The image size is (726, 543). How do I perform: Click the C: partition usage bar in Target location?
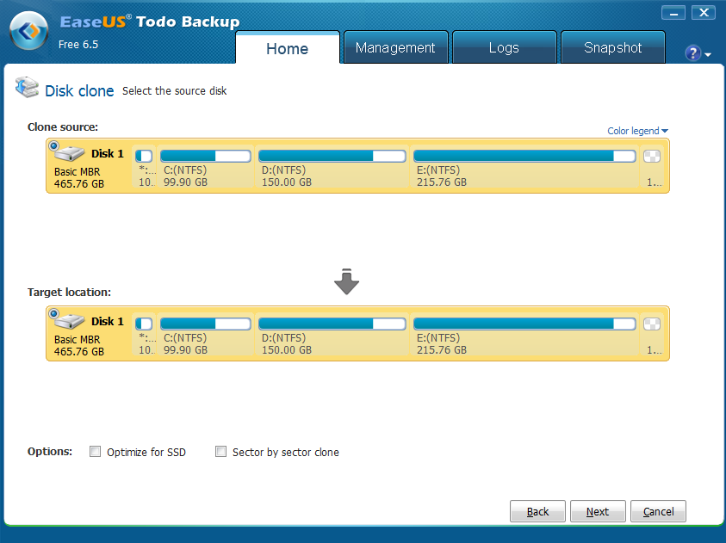coord(206,324)
